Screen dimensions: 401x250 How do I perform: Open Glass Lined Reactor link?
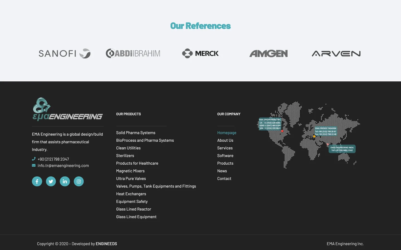point(134,209)
